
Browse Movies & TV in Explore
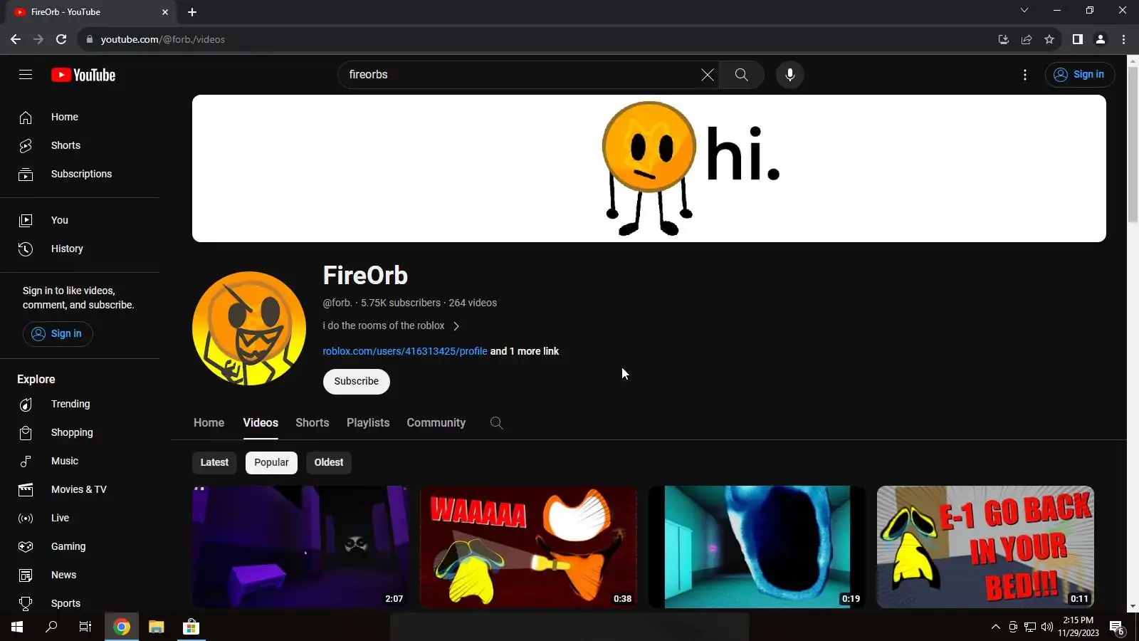pos(80,489)
